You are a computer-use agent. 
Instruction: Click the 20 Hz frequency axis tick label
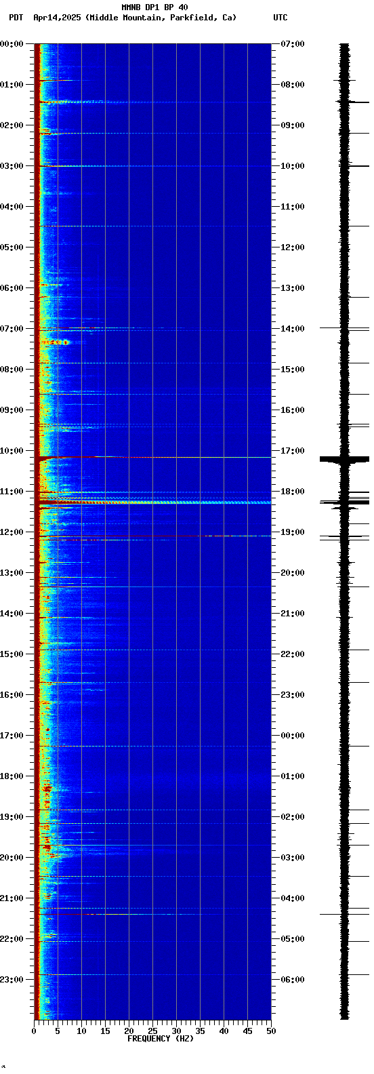pos(129,1031)
